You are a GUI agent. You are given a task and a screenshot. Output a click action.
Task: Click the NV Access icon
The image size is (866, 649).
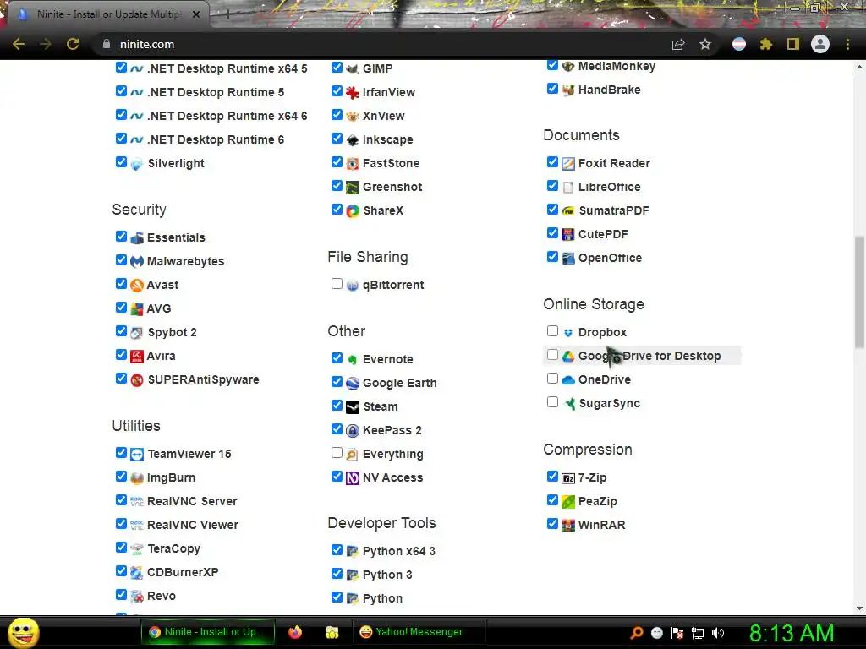coord(352,478)
